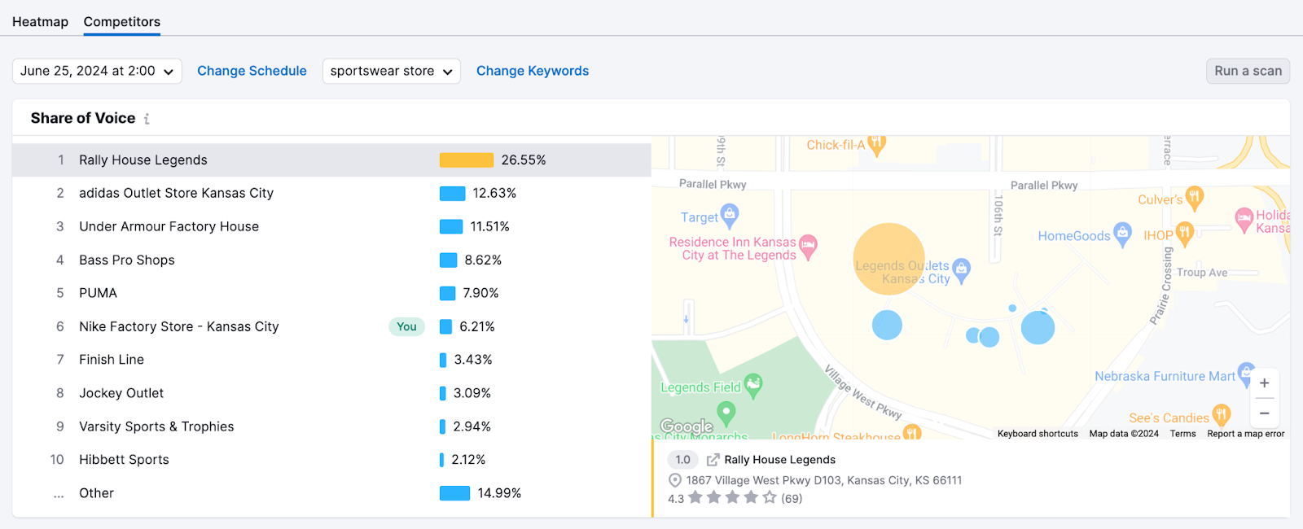This screenshot has width=1303, height=529.
Task: Zoom out on the map
Action: 1264,413
